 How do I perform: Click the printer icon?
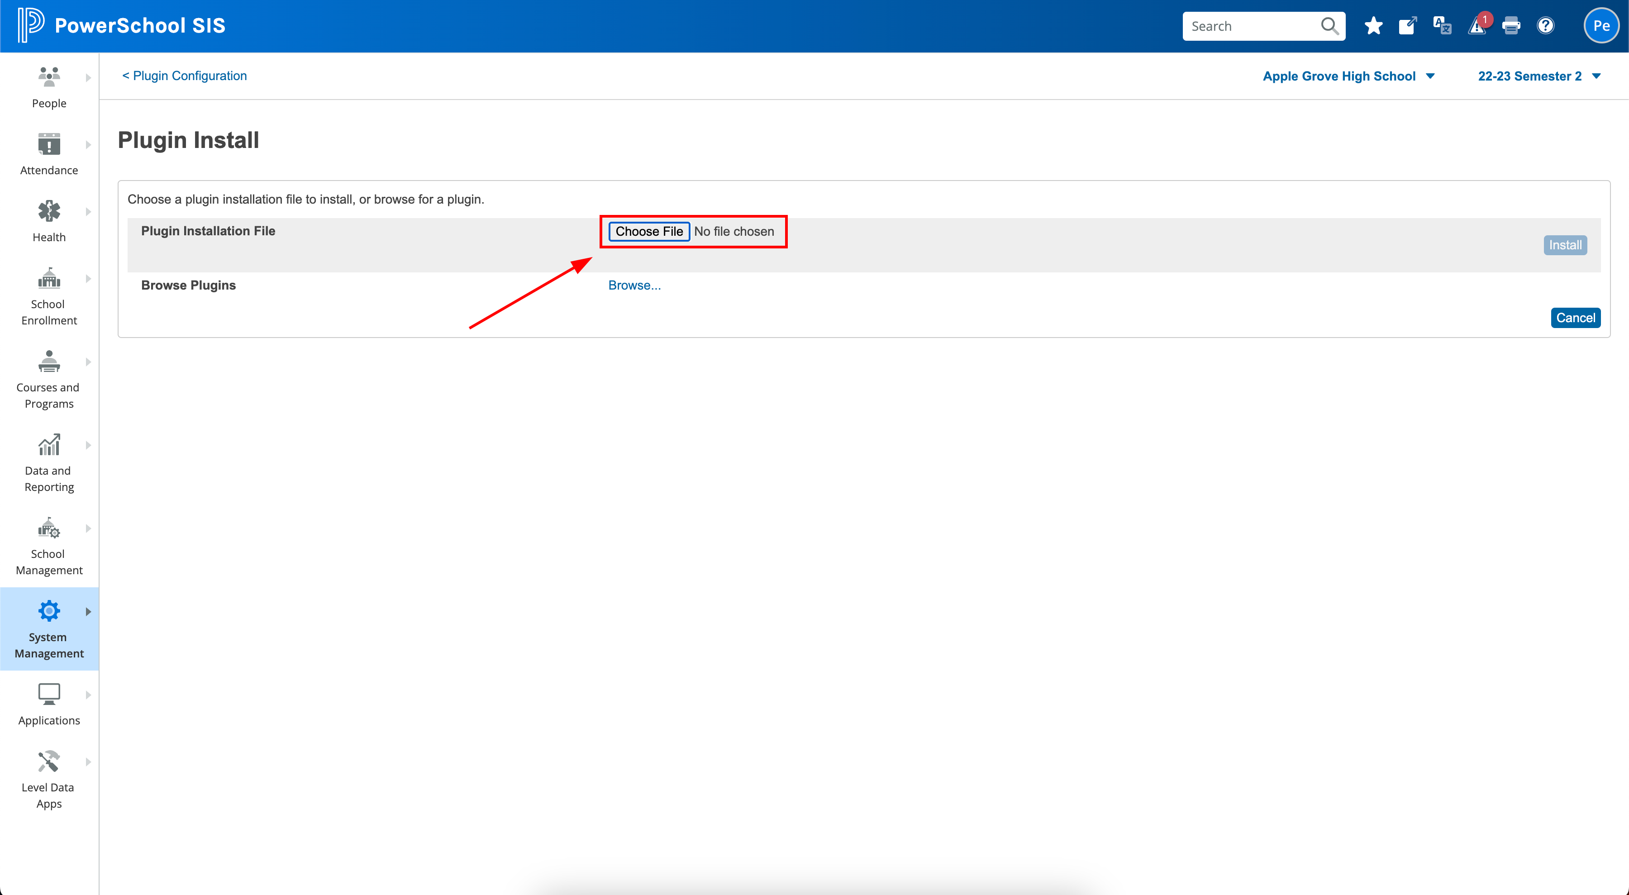click(1511, 26)
